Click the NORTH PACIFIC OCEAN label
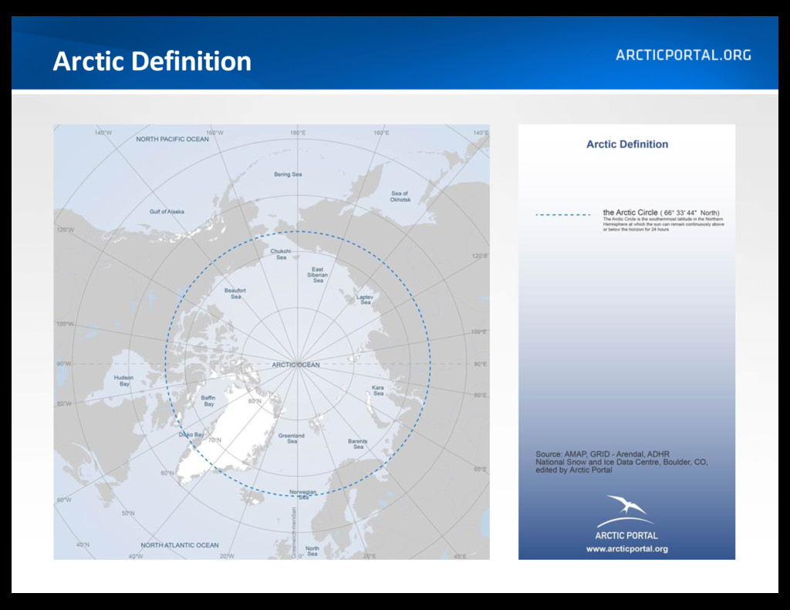This screenshot has width=790, height=610. (172, 139)
